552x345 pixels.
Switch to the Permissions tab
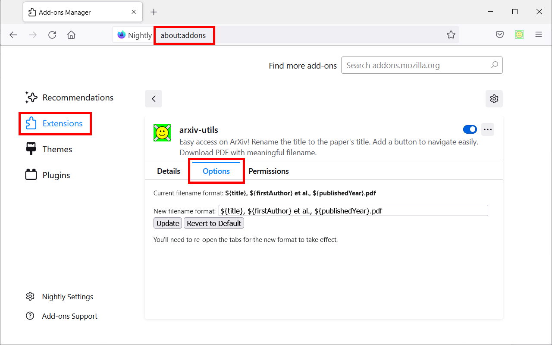point(269,171)
